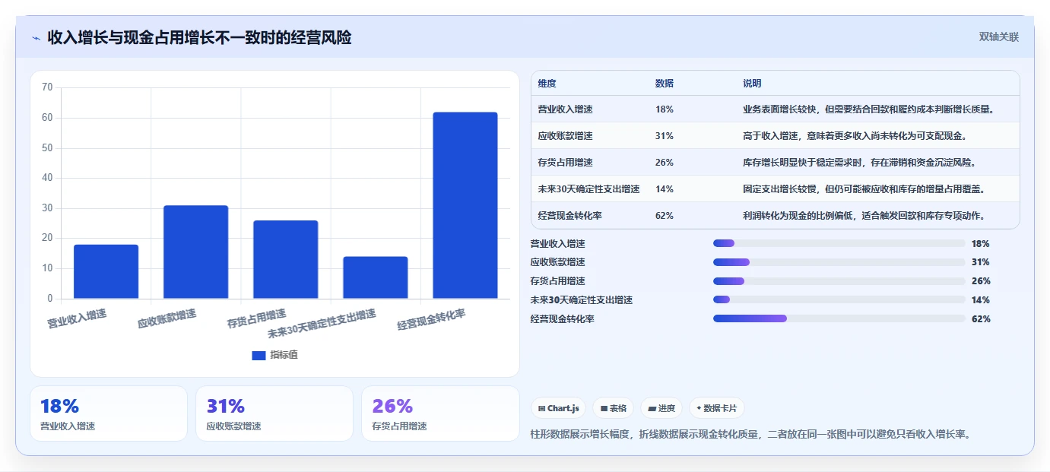Click the 经营现金转化率 progress bar
The image size is (1050, 472).
pos(839,318)
